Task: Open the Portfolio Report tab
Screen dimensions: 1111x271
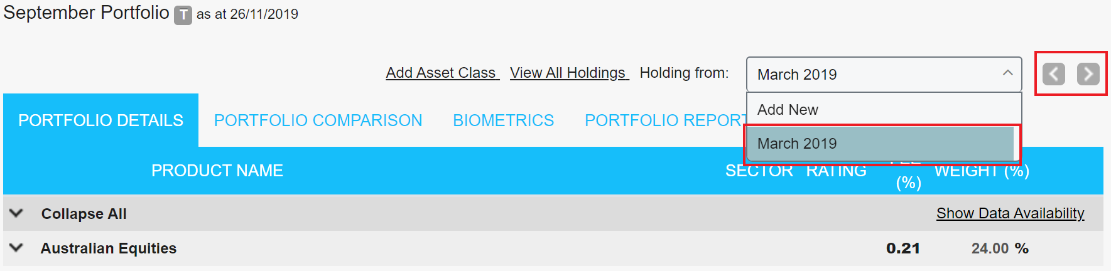Action: pos(664,120)
